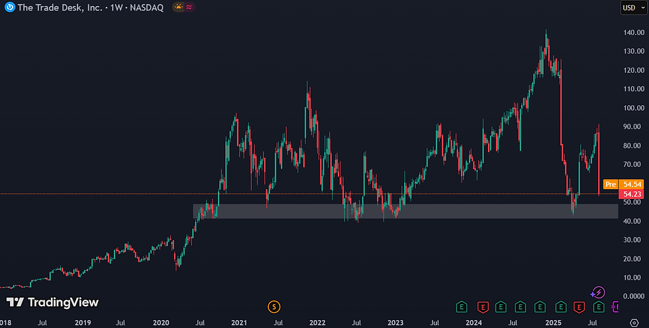Click the green earnings marker above Jul 2025
The image size is (649, 328).
coord(599,307)
